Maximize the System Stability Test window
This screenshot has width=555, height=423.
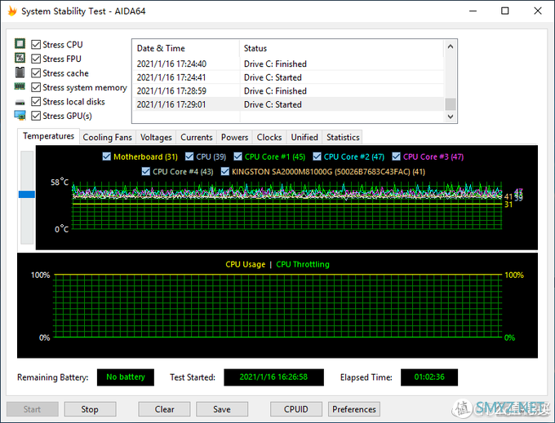click(x=505, y=11)
